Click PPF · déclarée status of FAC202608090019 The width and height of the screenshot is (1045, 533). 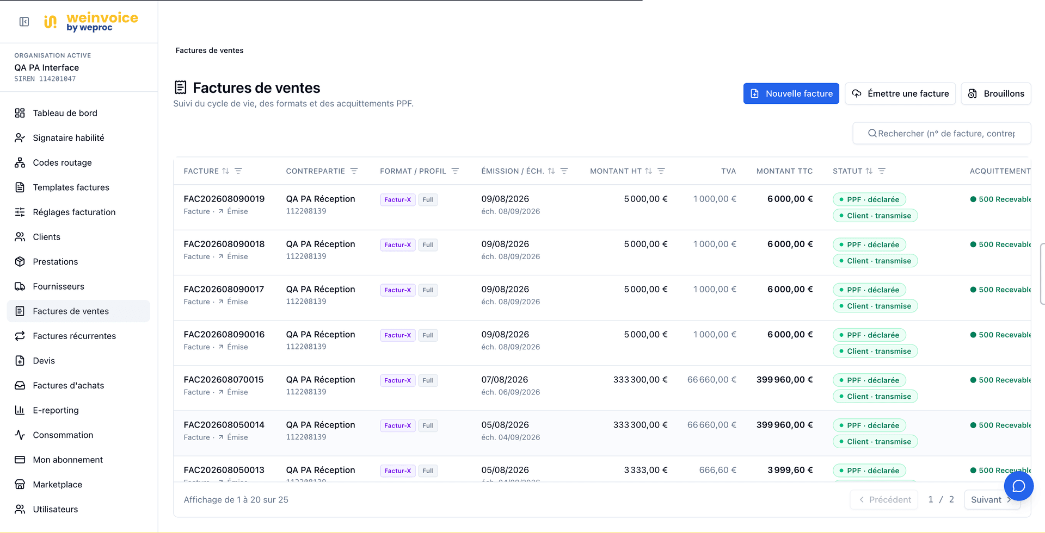[x=869, y=199]
